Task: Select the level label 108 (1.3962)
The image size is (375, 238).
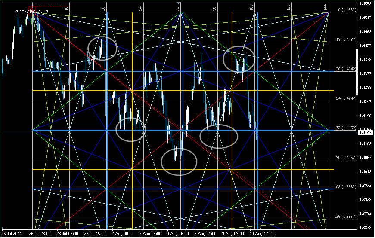Action: 345,187
